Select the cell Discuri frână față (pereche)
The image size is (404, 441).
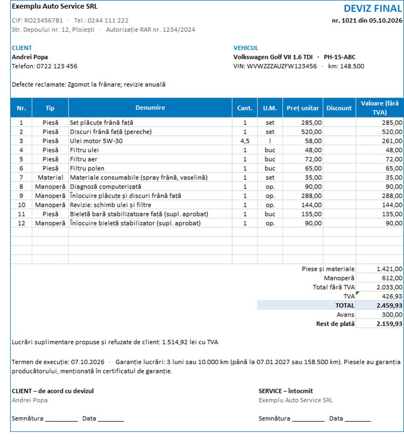click(150, 131)
